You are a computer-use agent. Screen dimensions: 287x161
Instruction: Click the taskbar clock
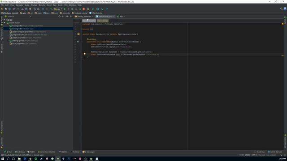(283, 159)
